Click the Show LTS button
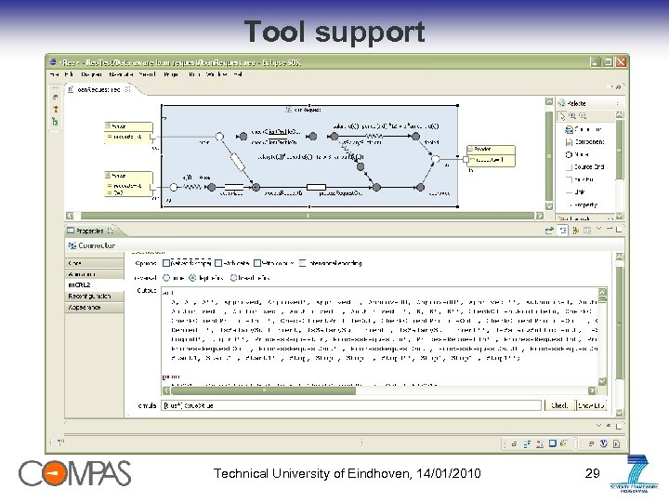Image resolution: width=669 pixels, height=502 pixels. pyautogui.click(x=591, y=405)
